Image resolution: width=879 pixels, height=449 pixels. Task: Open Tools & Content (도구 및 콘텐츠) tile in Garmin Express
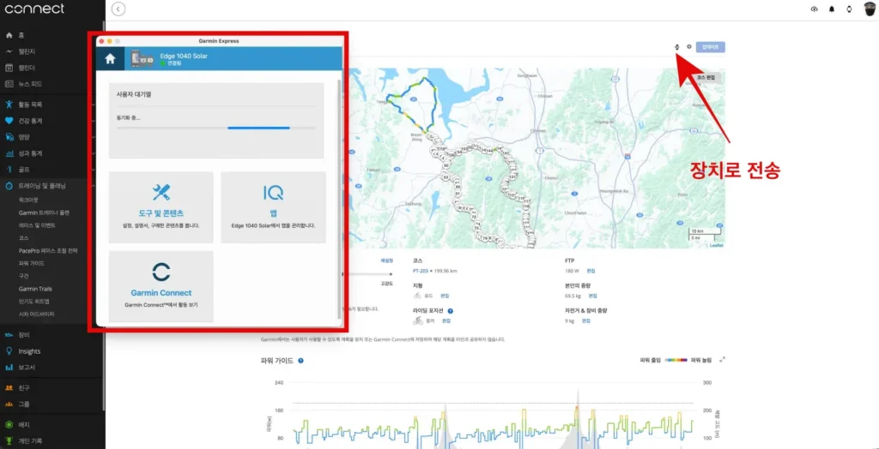(x=161, y=207)
